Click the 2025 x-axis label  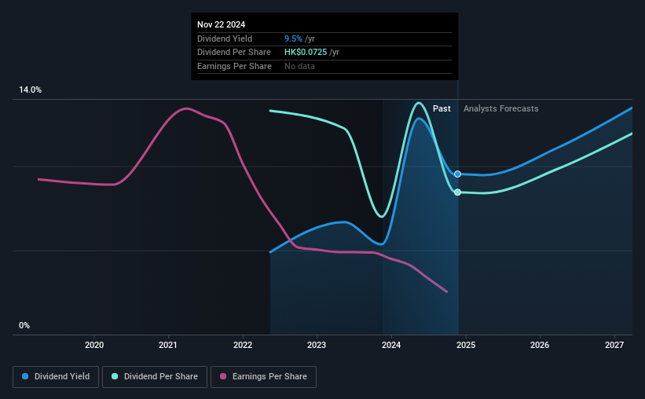pos(466,345)
